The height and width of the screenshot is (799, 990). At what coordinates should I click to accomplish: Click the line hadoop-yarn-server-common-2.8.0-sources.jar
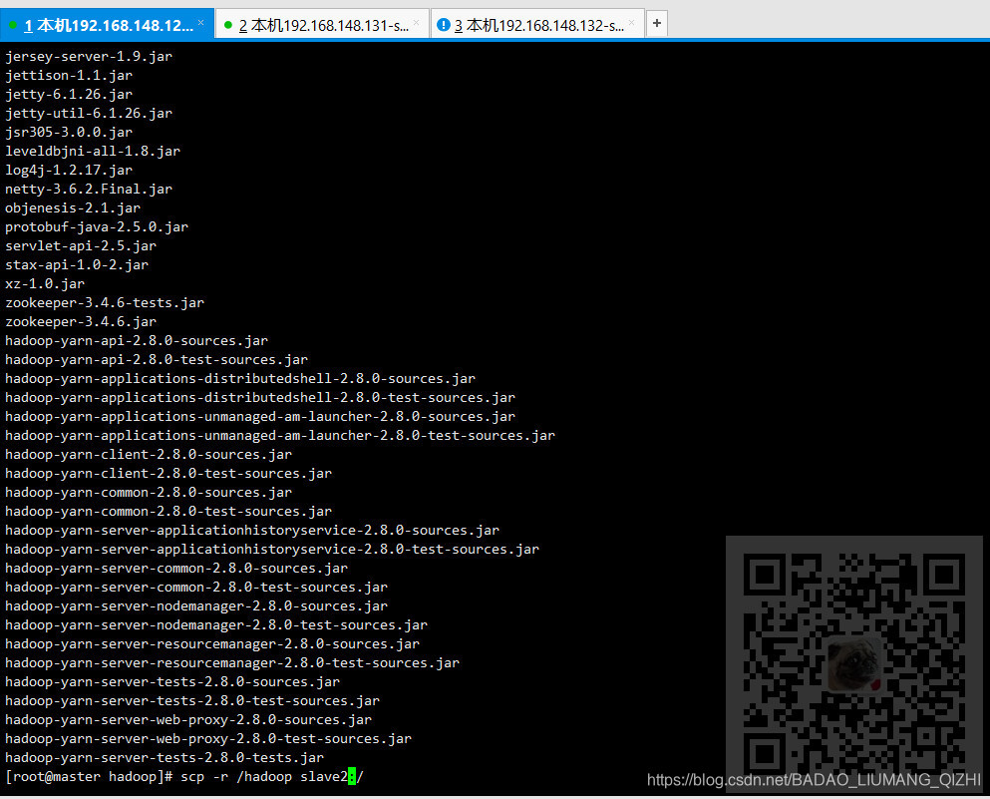coord(176,568)
